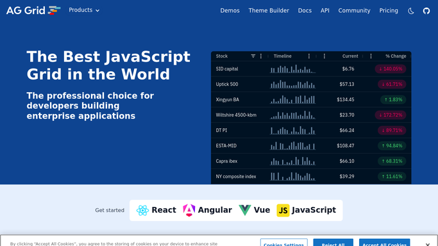Click the filter icon in the Stock column
The image size is (438, 246).
point(253,56)
